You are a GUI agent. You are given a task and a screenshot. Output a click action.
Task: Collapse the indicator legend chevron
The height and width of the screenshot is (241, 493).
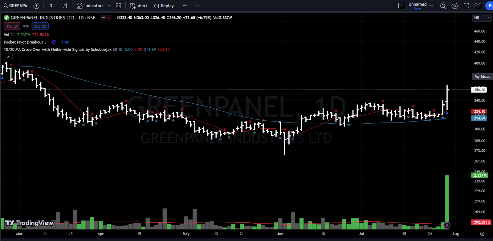click(8, 57)
